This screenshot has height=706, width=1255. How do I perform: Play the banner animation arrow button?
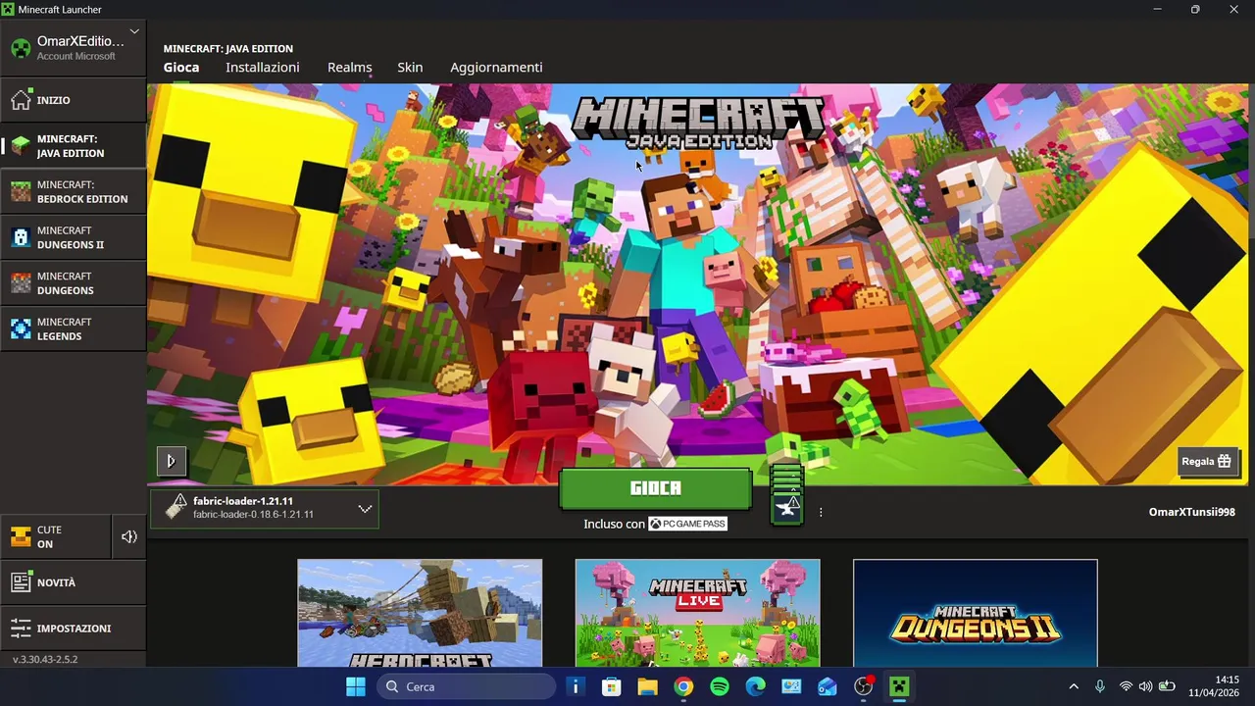coord(171,460)
